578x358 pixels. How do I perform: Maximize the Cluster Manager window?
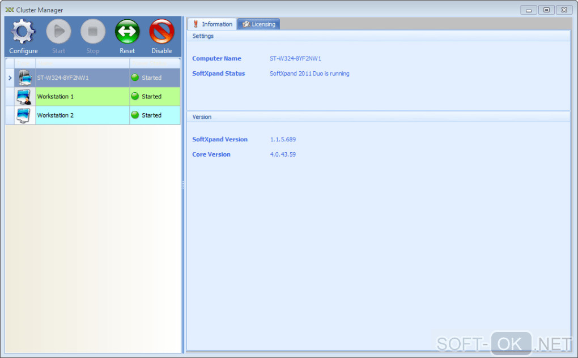(546, 10)
